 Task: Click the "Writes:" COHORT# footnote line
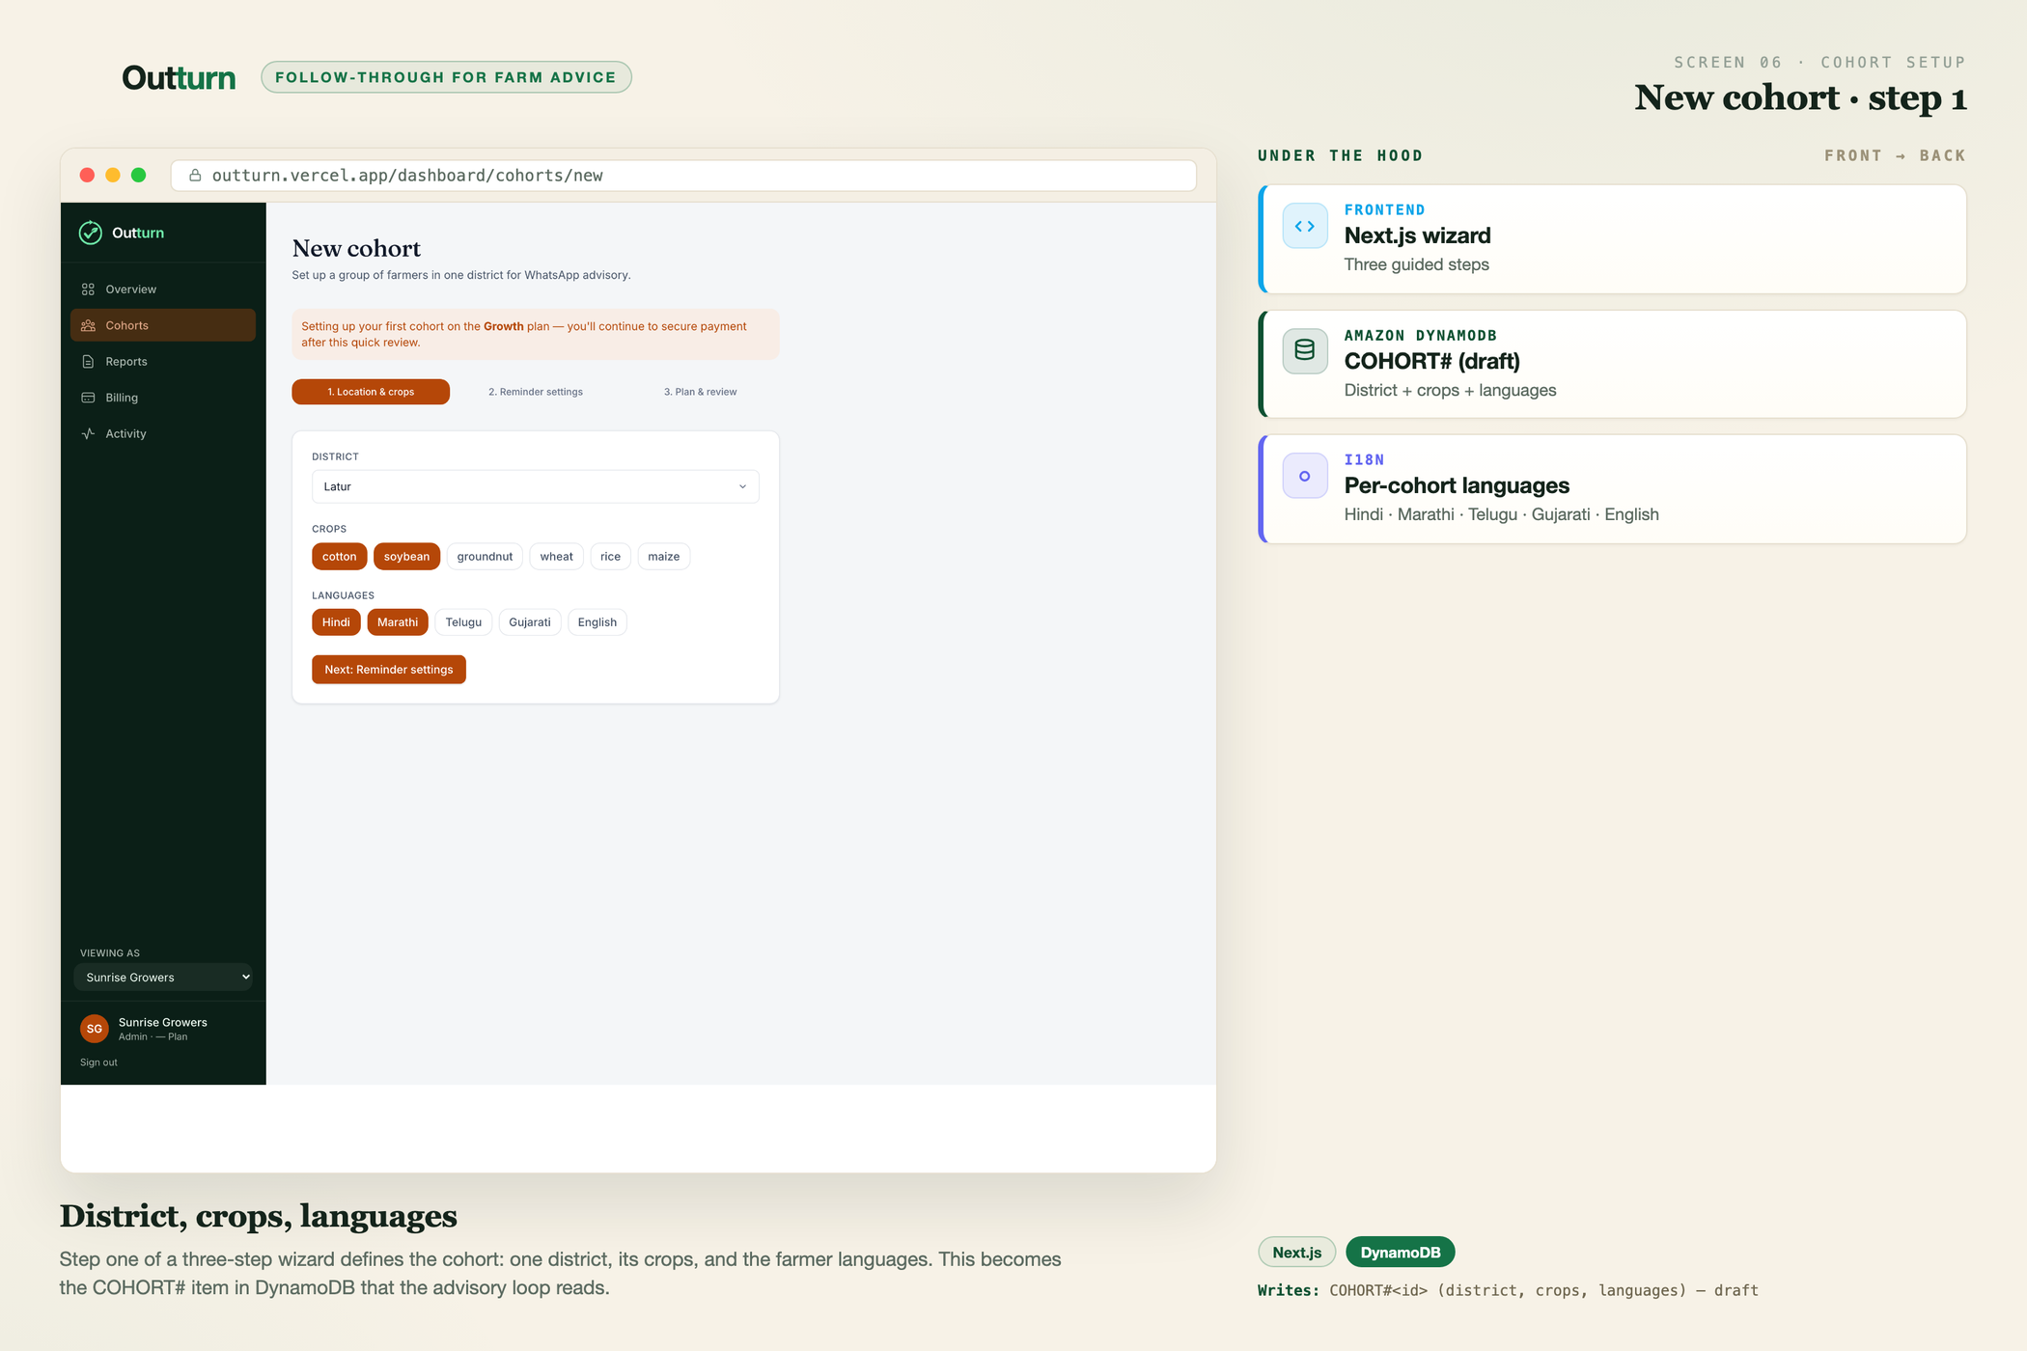[x=1508, y=1290]
